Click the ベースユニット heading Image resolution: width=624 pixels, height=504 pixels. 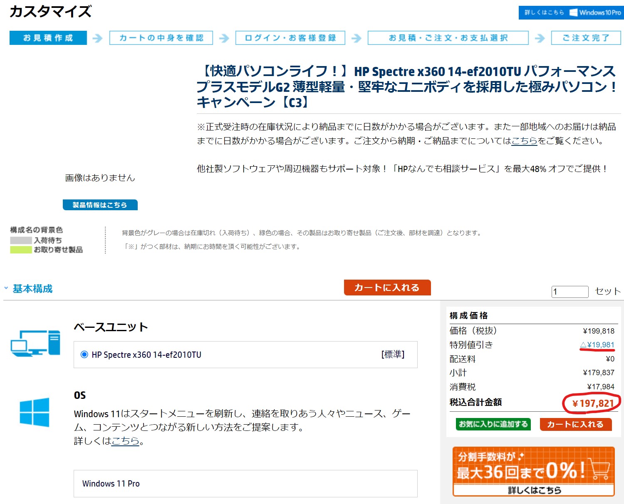(111, 327)
